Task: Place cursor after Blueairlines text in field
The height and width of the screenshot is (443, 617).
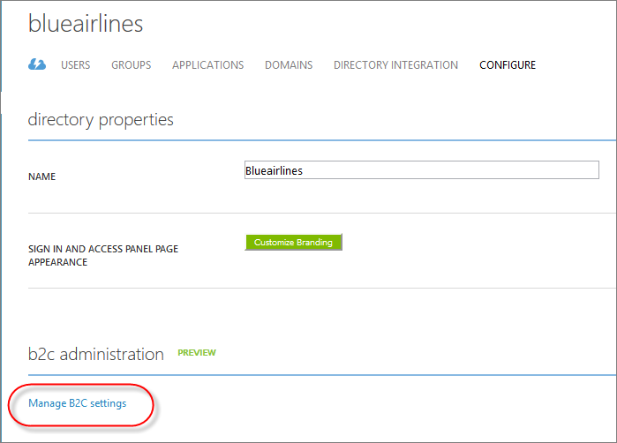Action: point(304,170)
